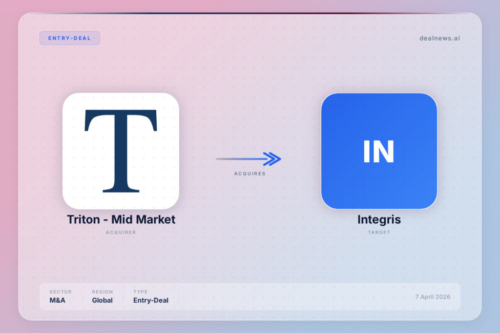Viewport: 500px width, 333px height.
Task: Open the dealnews.ai link
Action: pyautogui.click(x=439, y=38)
